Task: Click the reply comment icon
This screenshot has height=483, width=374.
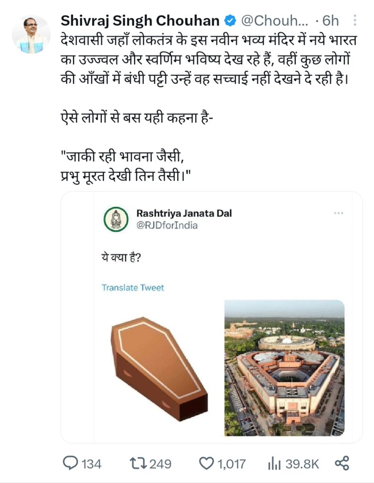Action: click(x=70, y=464)
